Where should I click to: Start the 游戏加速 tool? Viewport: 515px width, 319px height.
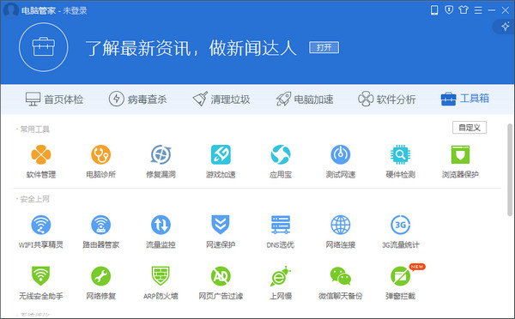click(221, 161)
